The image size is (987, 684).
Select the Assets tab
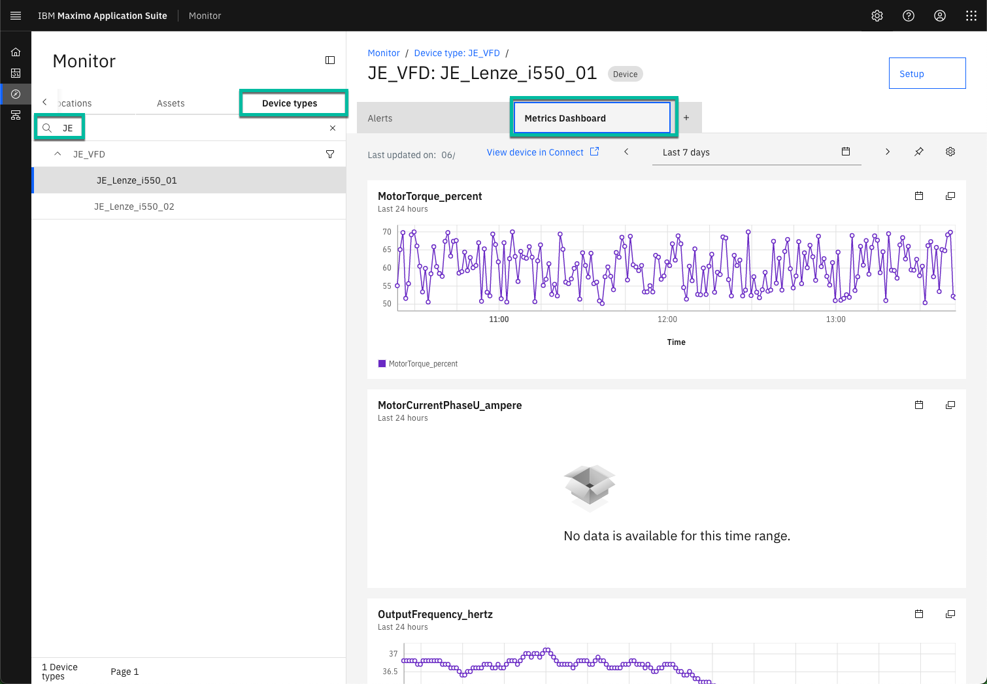(171, 103)
